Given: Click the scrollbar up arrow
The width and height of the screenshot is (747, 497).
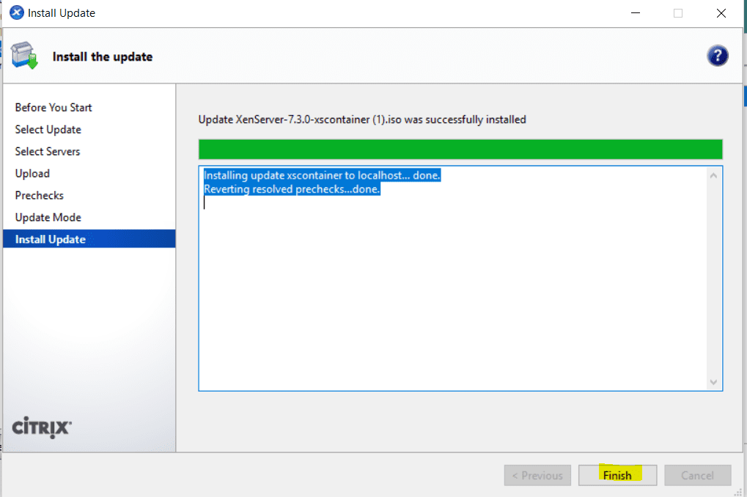Looking at the screenshot, I should click(x=713, y=174).
